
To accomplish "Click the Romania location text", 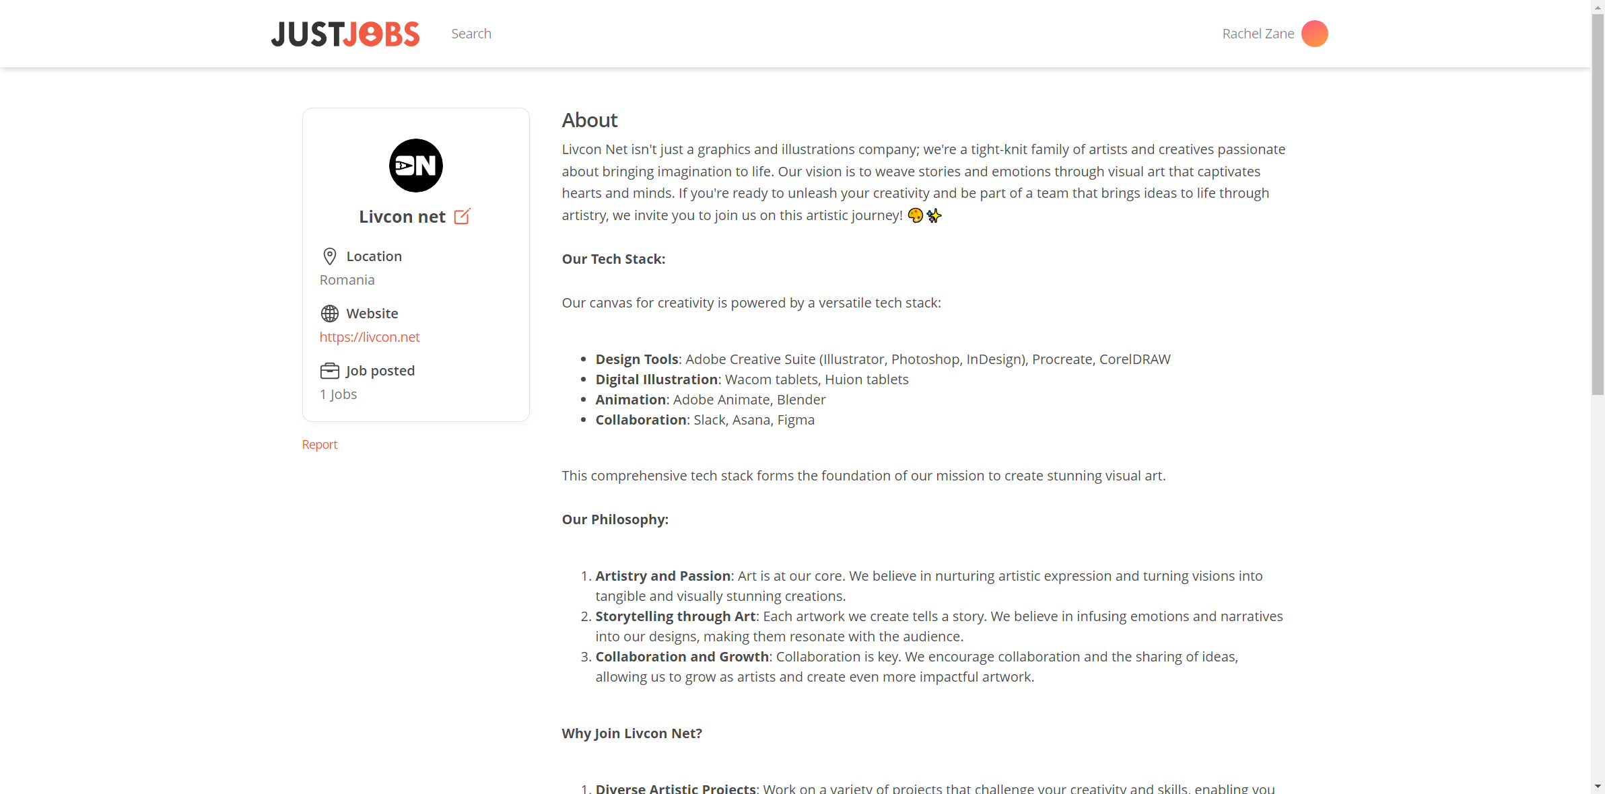I will (x=347, y=280).
